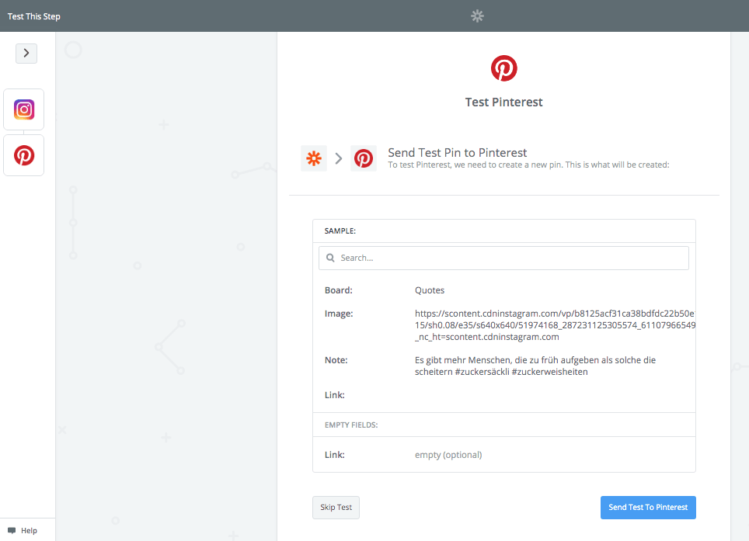
Task: Select the Quotes board value
Action: coord(430,290)
